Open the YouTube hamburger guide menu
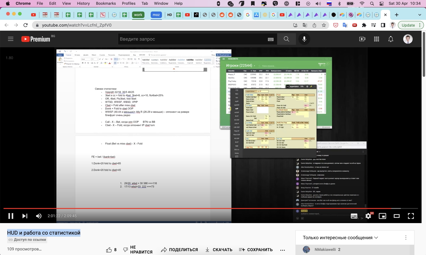Viewport: 426px width, 255px height. tap(11, 39)
